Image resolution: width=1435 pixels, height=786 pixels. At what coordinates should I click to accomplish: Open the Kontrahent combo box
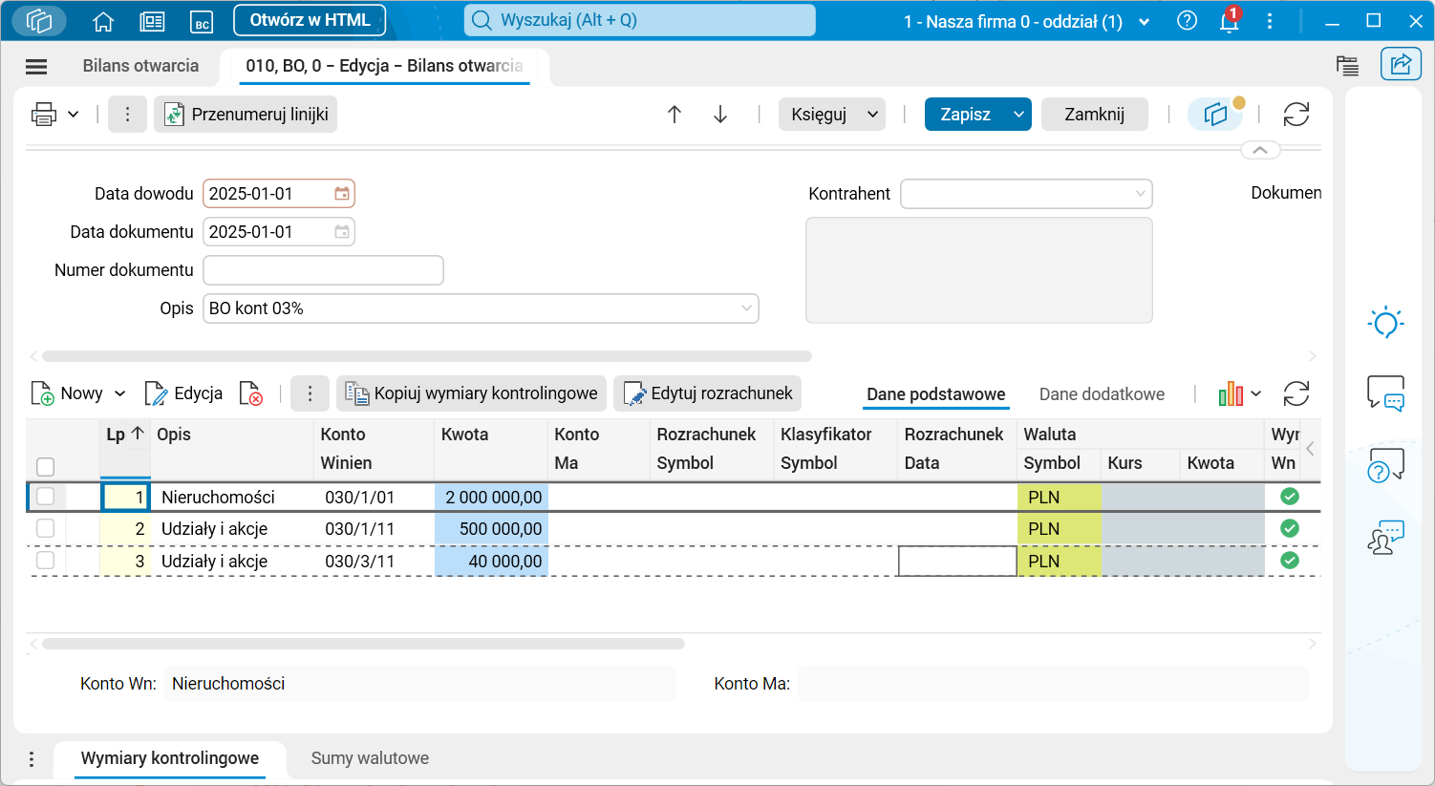1027,194
